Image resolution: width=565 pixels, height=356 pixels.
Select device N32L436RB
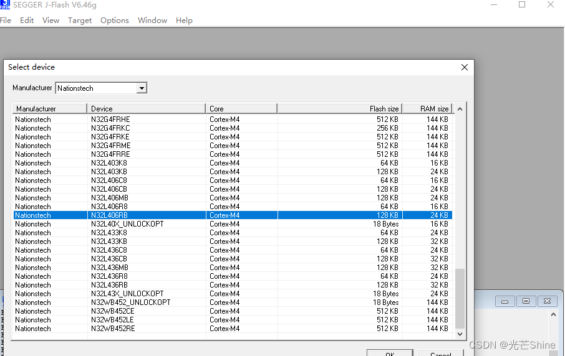[x=233, y=285]
